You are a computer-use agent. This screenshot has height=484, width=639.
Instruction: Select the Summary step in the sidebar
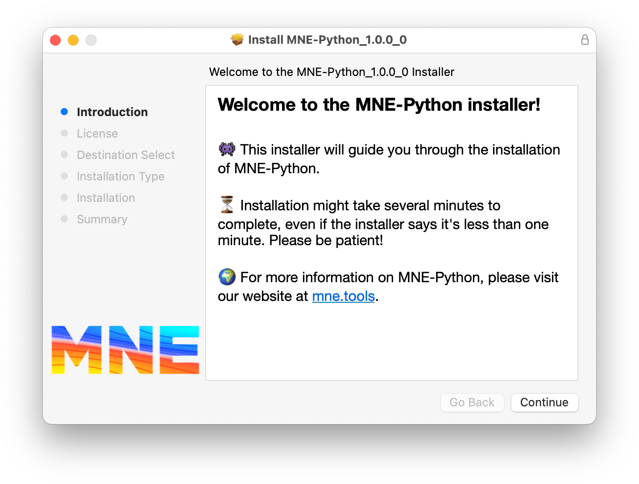point(102,219)
